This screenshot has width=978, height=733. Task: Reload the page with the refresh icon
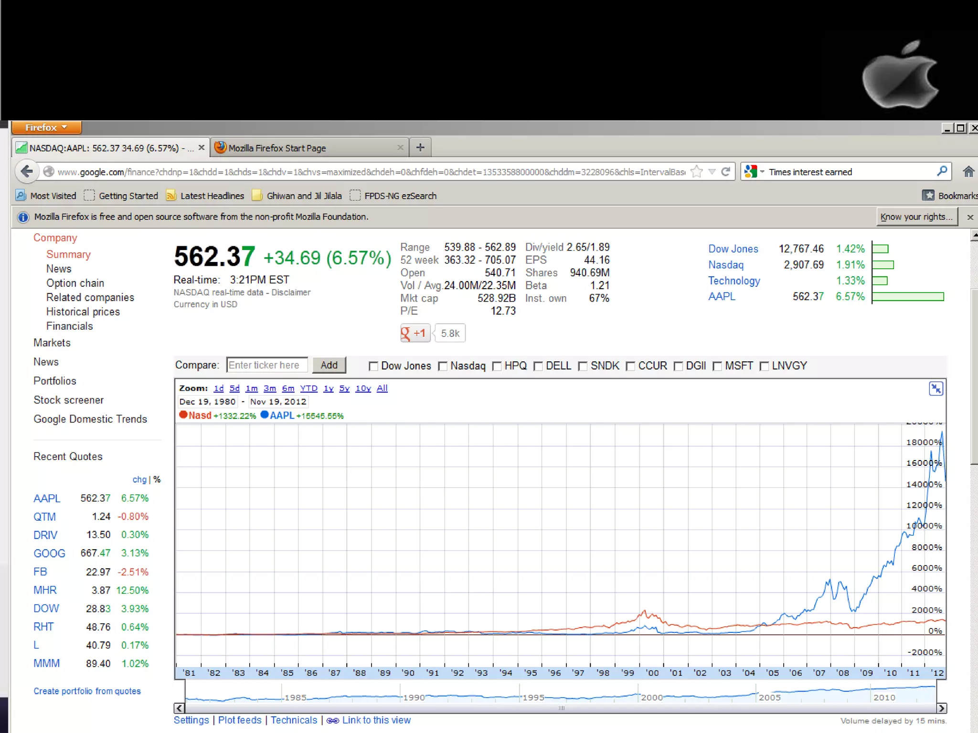tap(725, 171)
